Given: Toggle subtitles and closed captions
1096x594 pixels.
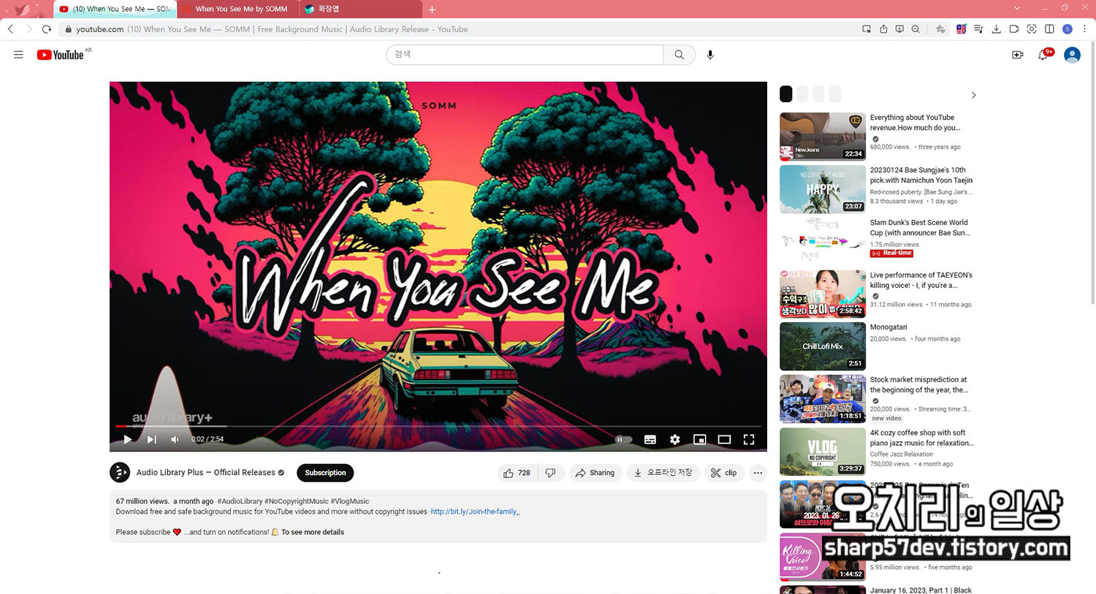Looking at the screenshot, I should coord(650,439).
